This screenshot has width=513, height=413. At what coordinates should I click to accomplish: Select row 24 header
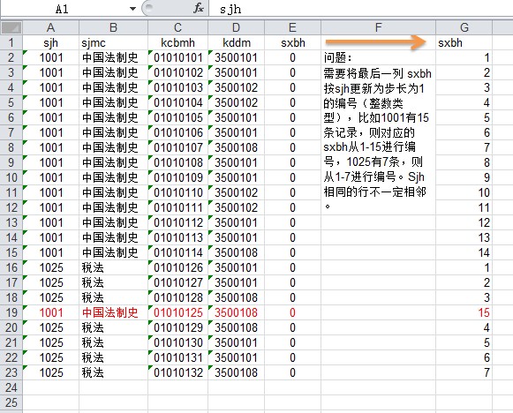(x=11, y=387)
